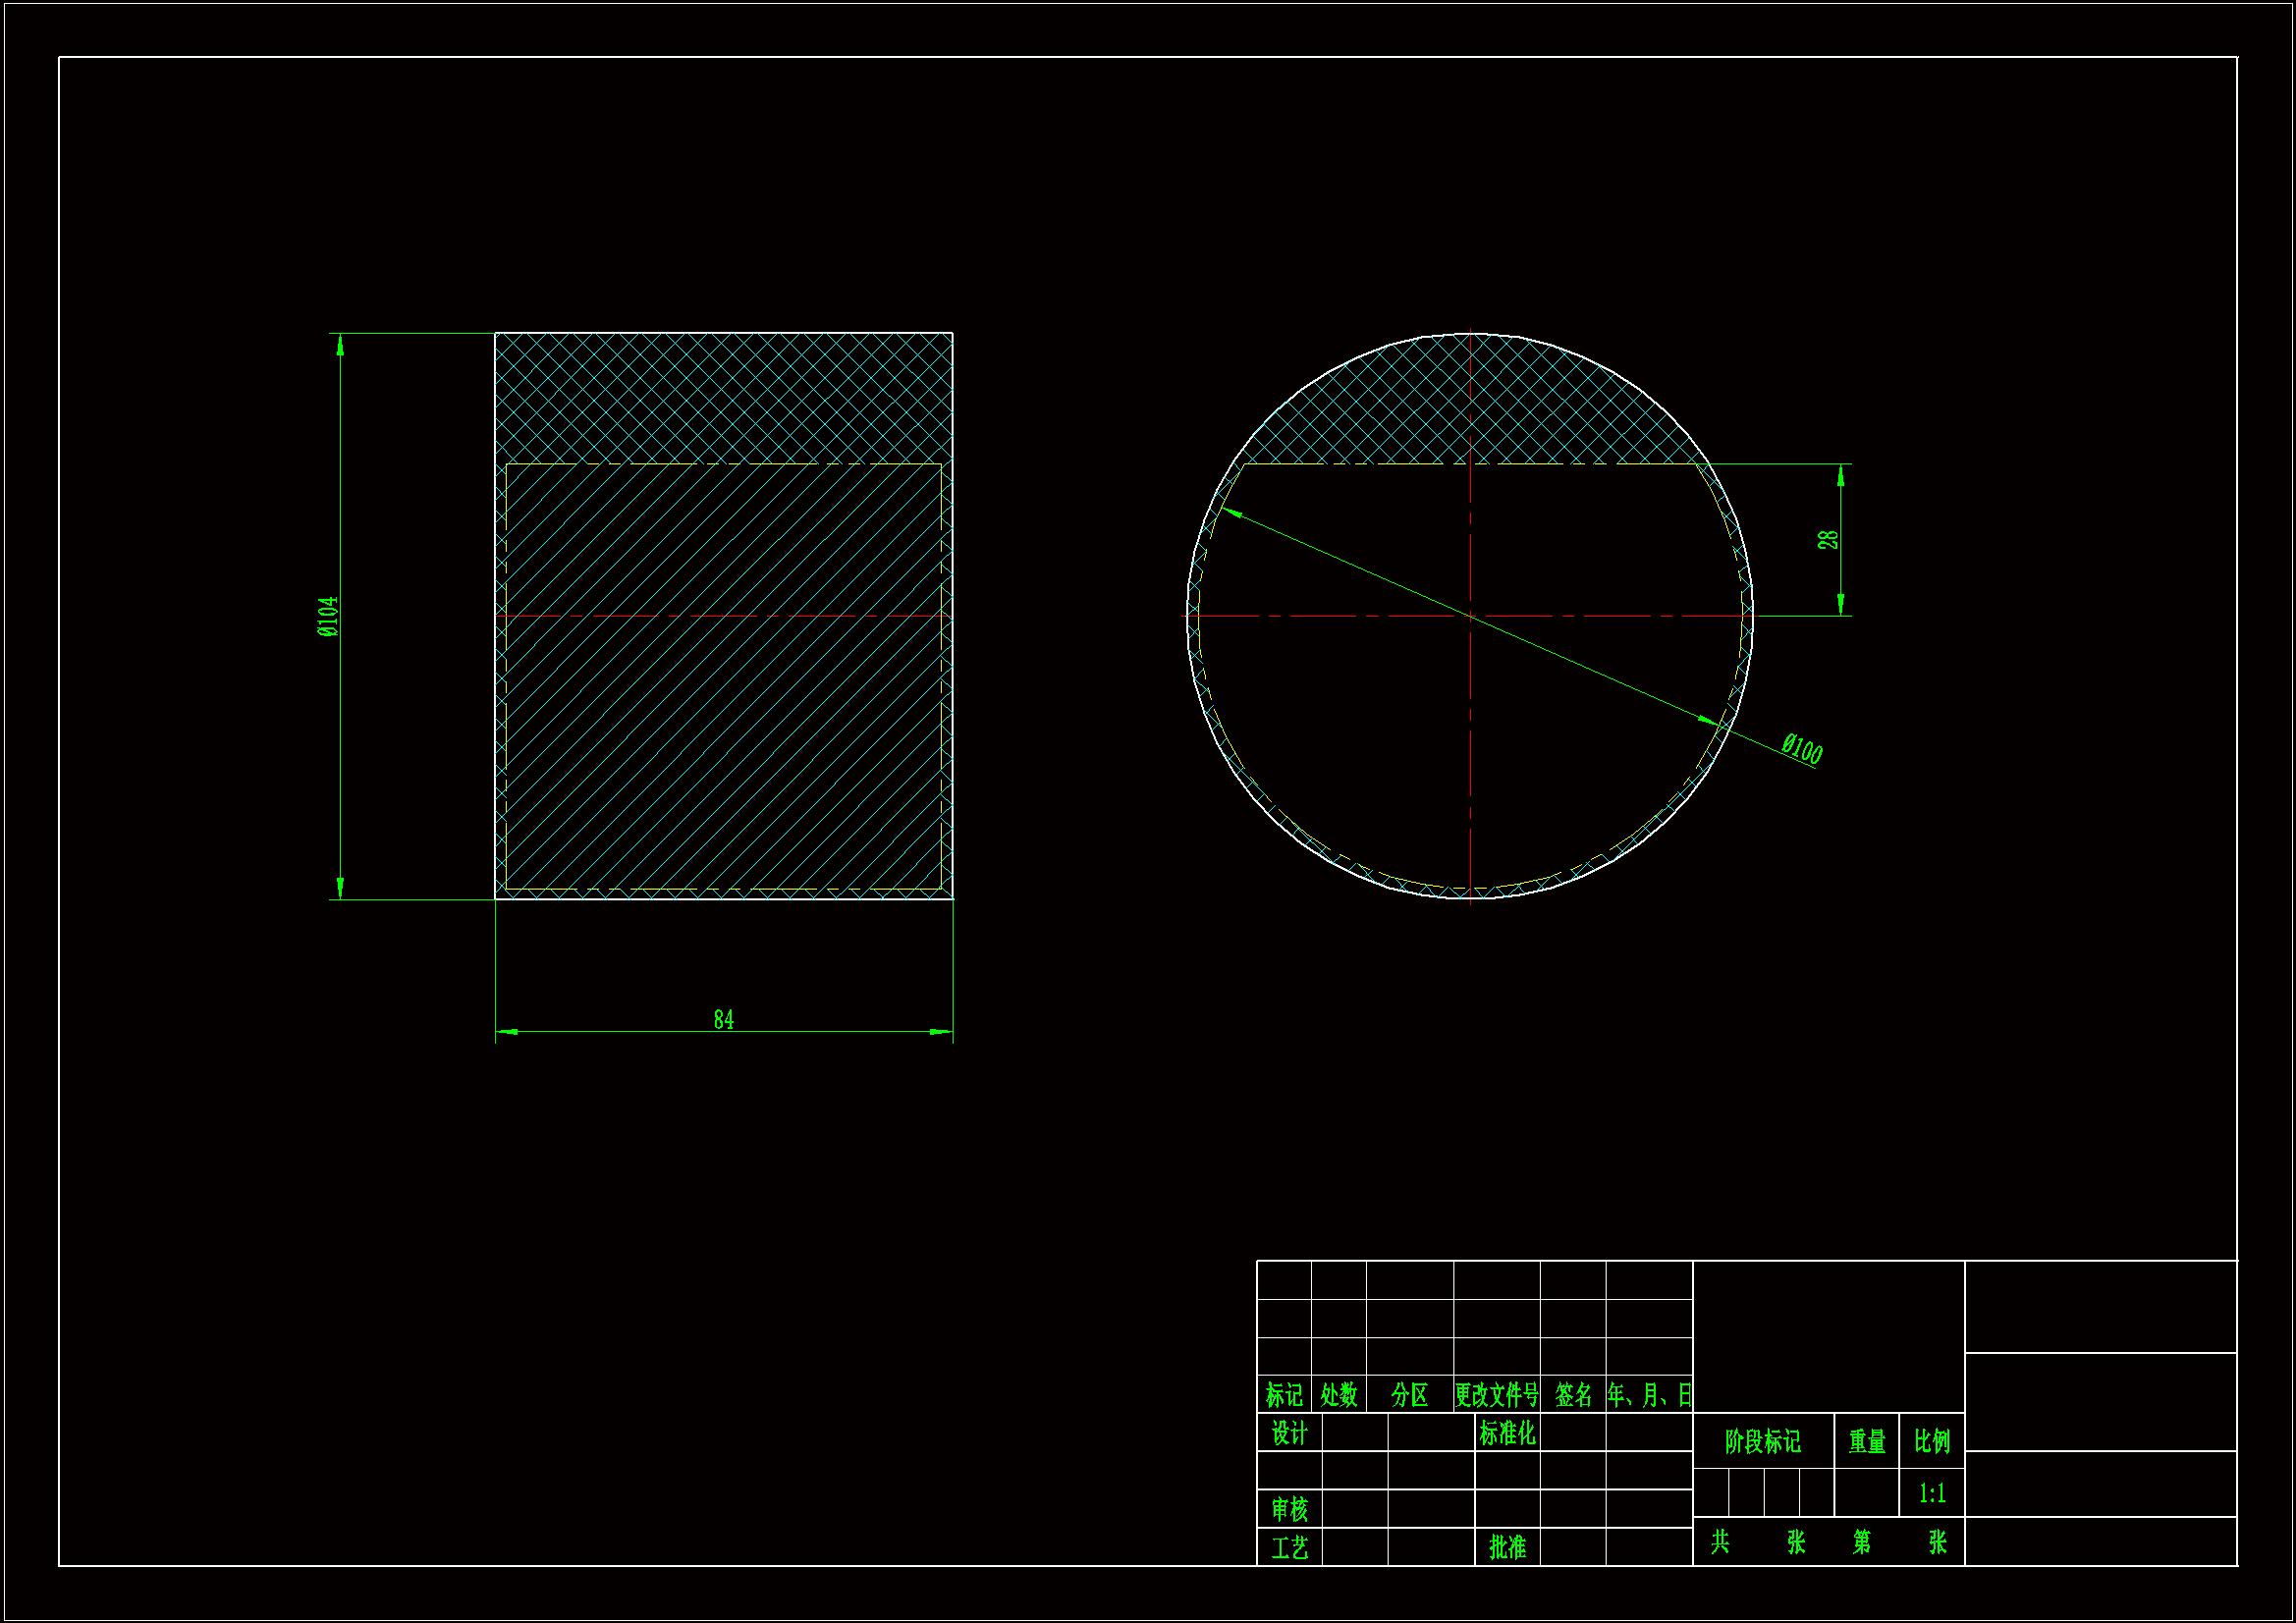Select the 重量 cell label
The image size is (2296, 1623).
(x=1866, y=1441)
